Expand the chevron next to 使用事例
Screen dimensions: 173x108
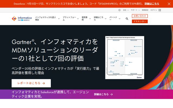tap(90, 19)
